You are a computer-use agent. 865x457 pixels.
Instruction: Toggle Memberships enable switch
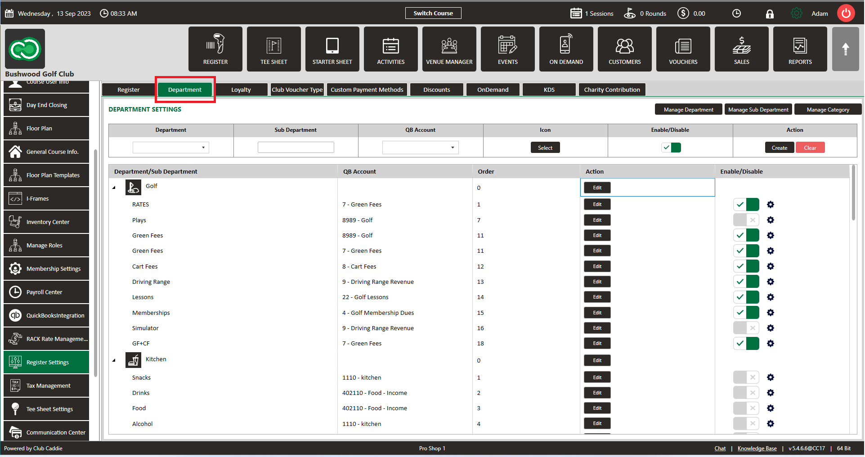[x=746, y=313]
